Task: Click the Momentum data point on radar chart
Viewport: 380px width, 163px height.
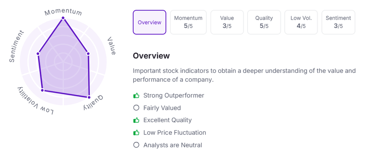Action: click(63, 18)
